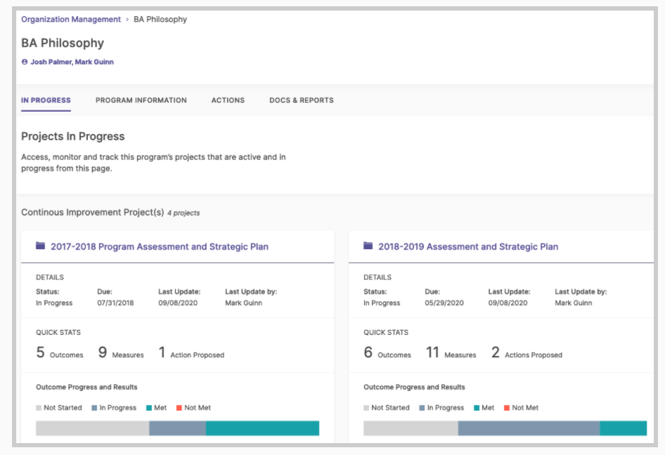Open 2018-2019 Assessment and Strategic Plan
Viewport: 665px width, 455px height.
pyautogui.click(x=468, y=246)
